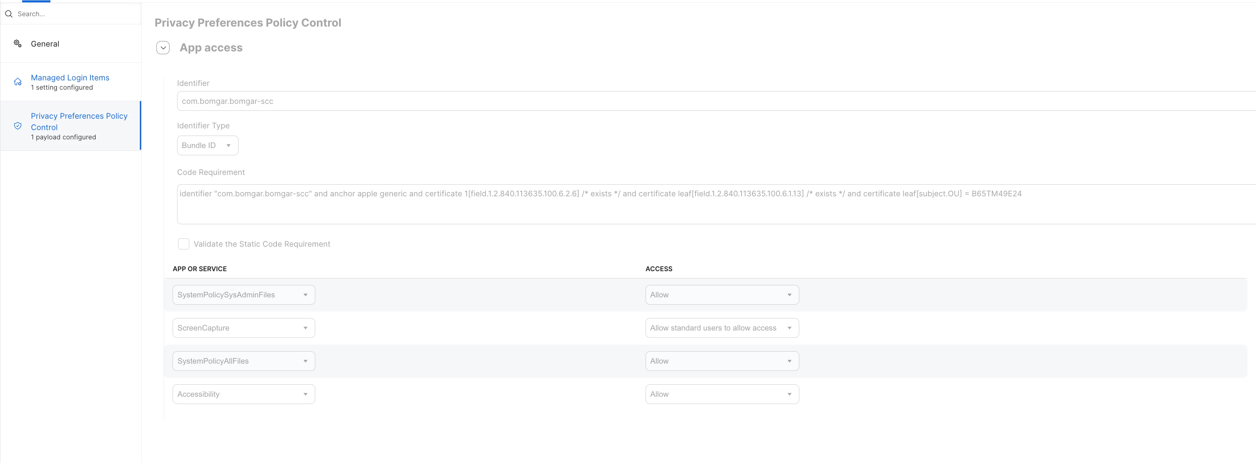
Task: Select Privacy Preferences Policy Control in sidebar
Action: (71, 126)
